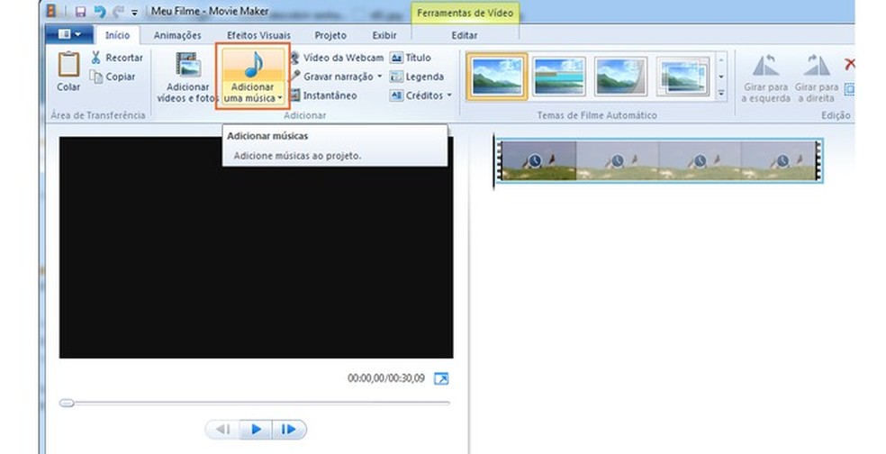Click the Colar paste icon
The width and height of the screenshot is (886, 454).
[68, 65]
